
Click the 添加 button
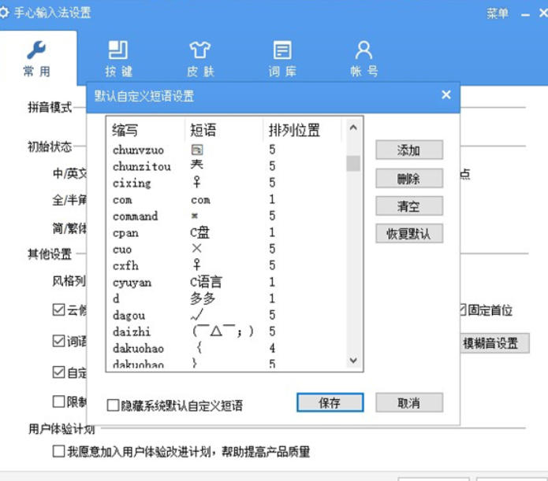[409, 150]
